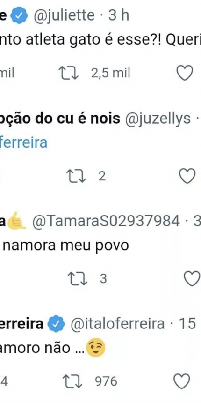The height and width of the screenshot is (403, 201).
Task: Open the @italoferreira profile handle
Action: coord(117,323)
